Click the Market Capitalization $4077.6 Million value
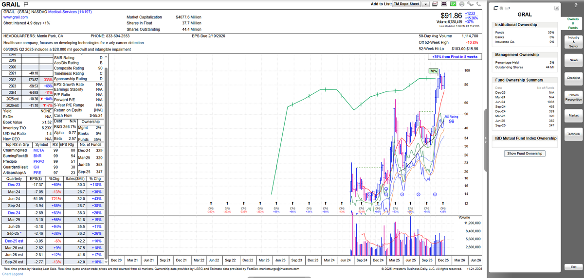This screenshot has height=278, width=584. pyautogui.click(x=188, y=17)
